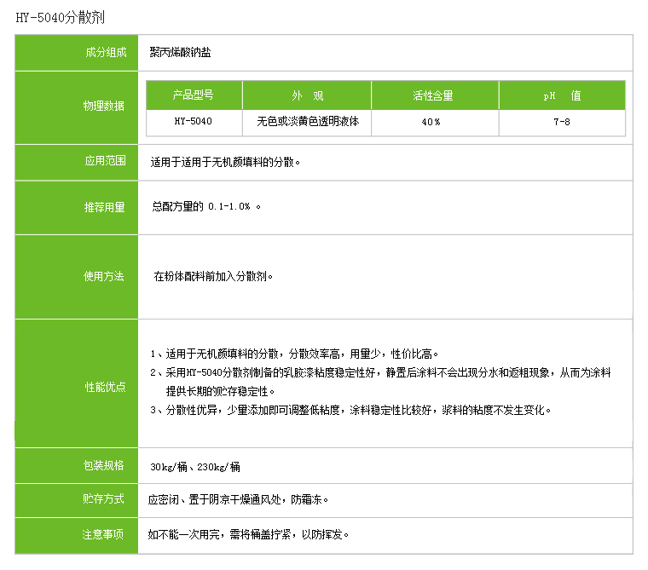Image resolution: width=648 pixels, height=570 pixels.
Task: Click the 聚丙烯酸钠盐 composition text
Action: (180, 53)
